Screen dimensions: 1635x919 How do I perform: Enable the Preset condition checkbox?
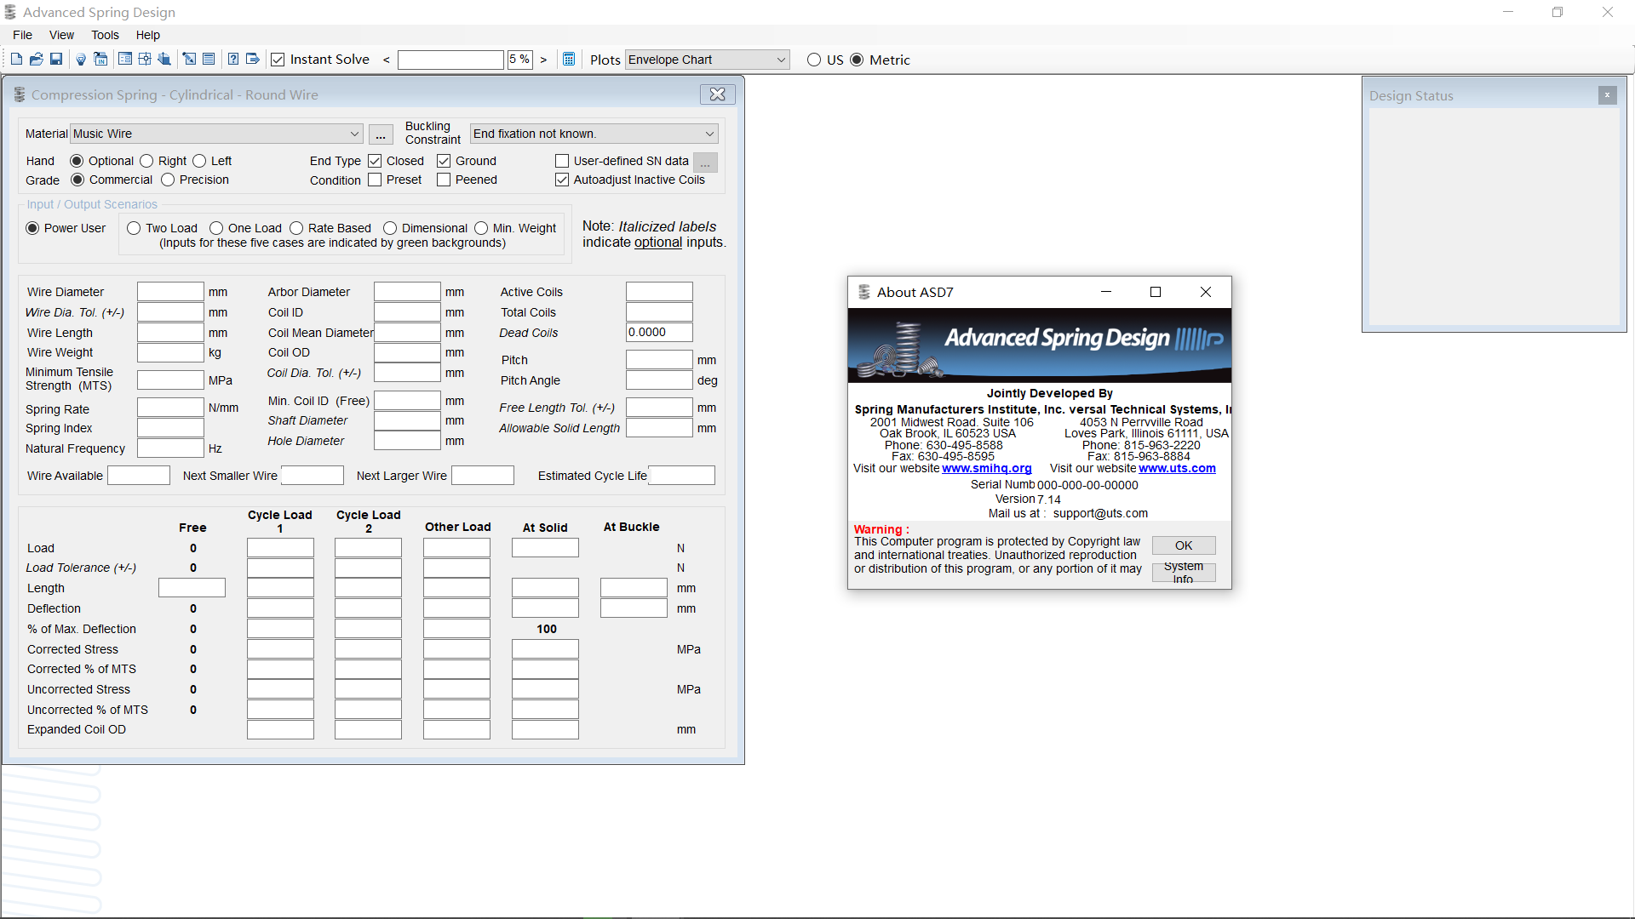point(375,180)
